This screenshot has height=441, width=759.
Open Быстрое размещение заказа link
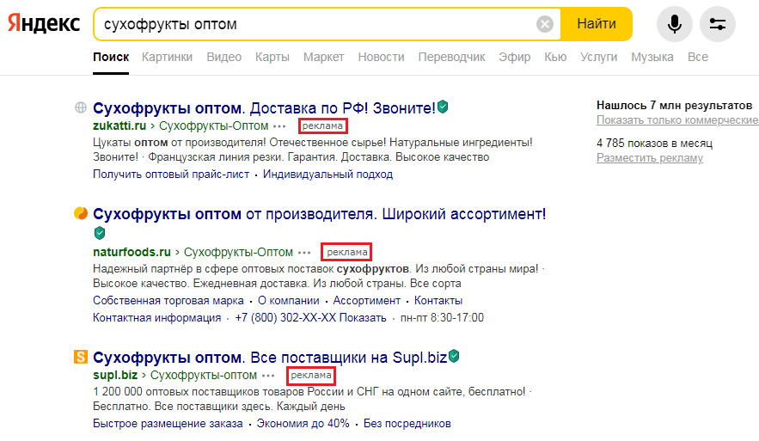pyautogui.click(x=168, y=424)
